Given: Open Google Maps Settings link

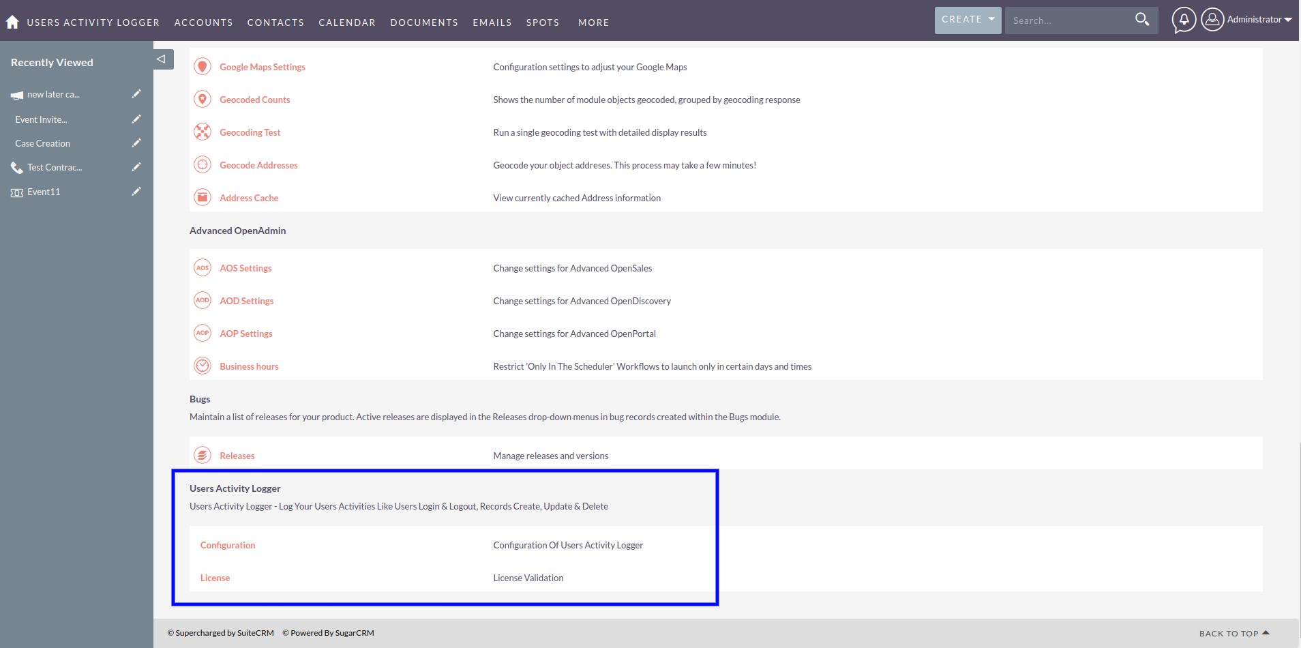Looking at the screenshot, I should pyautogui.click(x=263, y=67).
